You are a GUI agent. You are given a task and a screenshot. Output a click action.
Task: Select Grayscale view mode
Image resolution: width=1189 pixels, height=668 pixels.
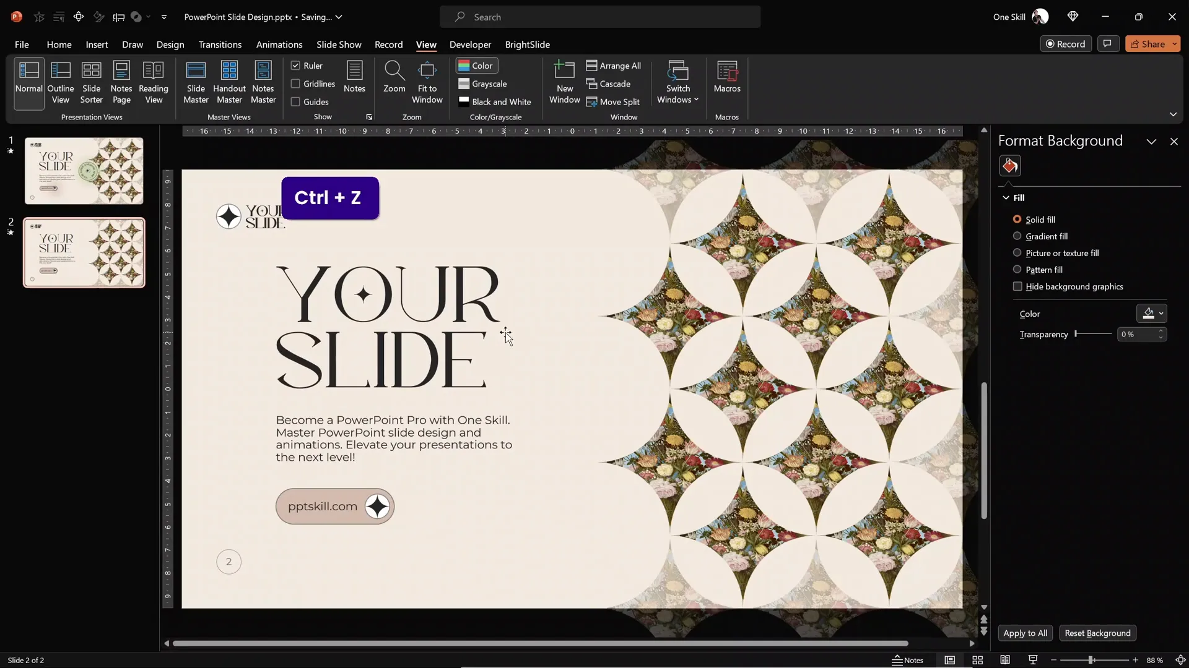(483, 83)
